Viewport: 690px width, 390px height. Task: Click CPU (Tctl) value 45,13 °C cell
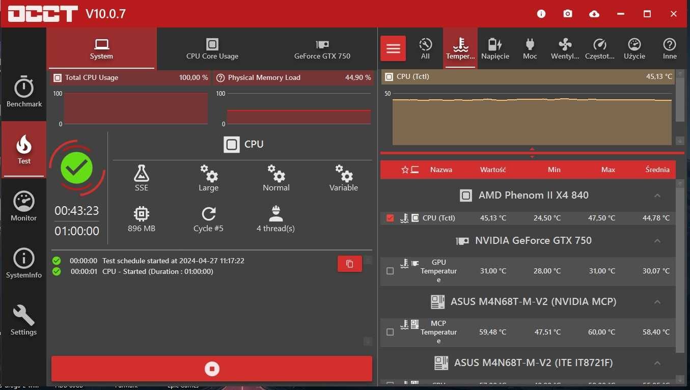point(493,218)
